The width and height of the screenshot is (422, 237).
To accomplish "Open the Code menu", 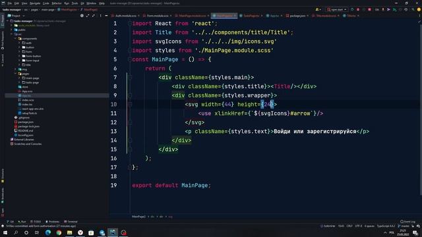I will pos(46,3).
